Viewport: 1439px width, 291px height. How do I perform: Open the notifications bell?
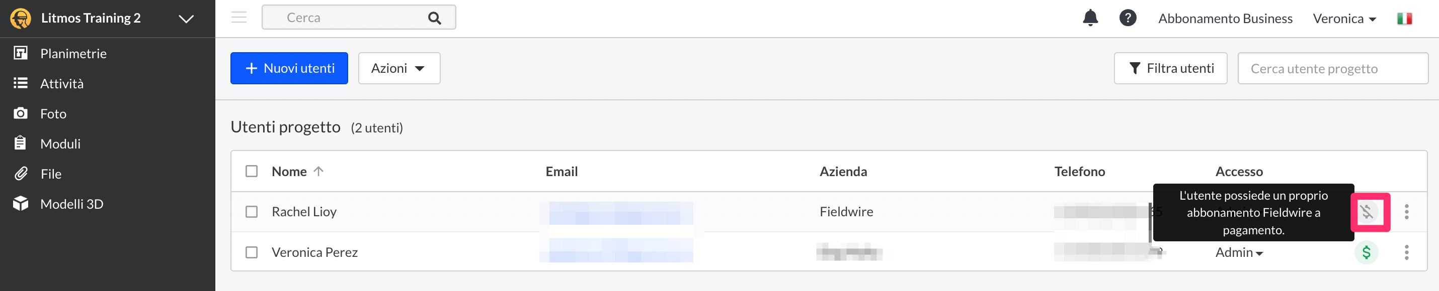1090,18
